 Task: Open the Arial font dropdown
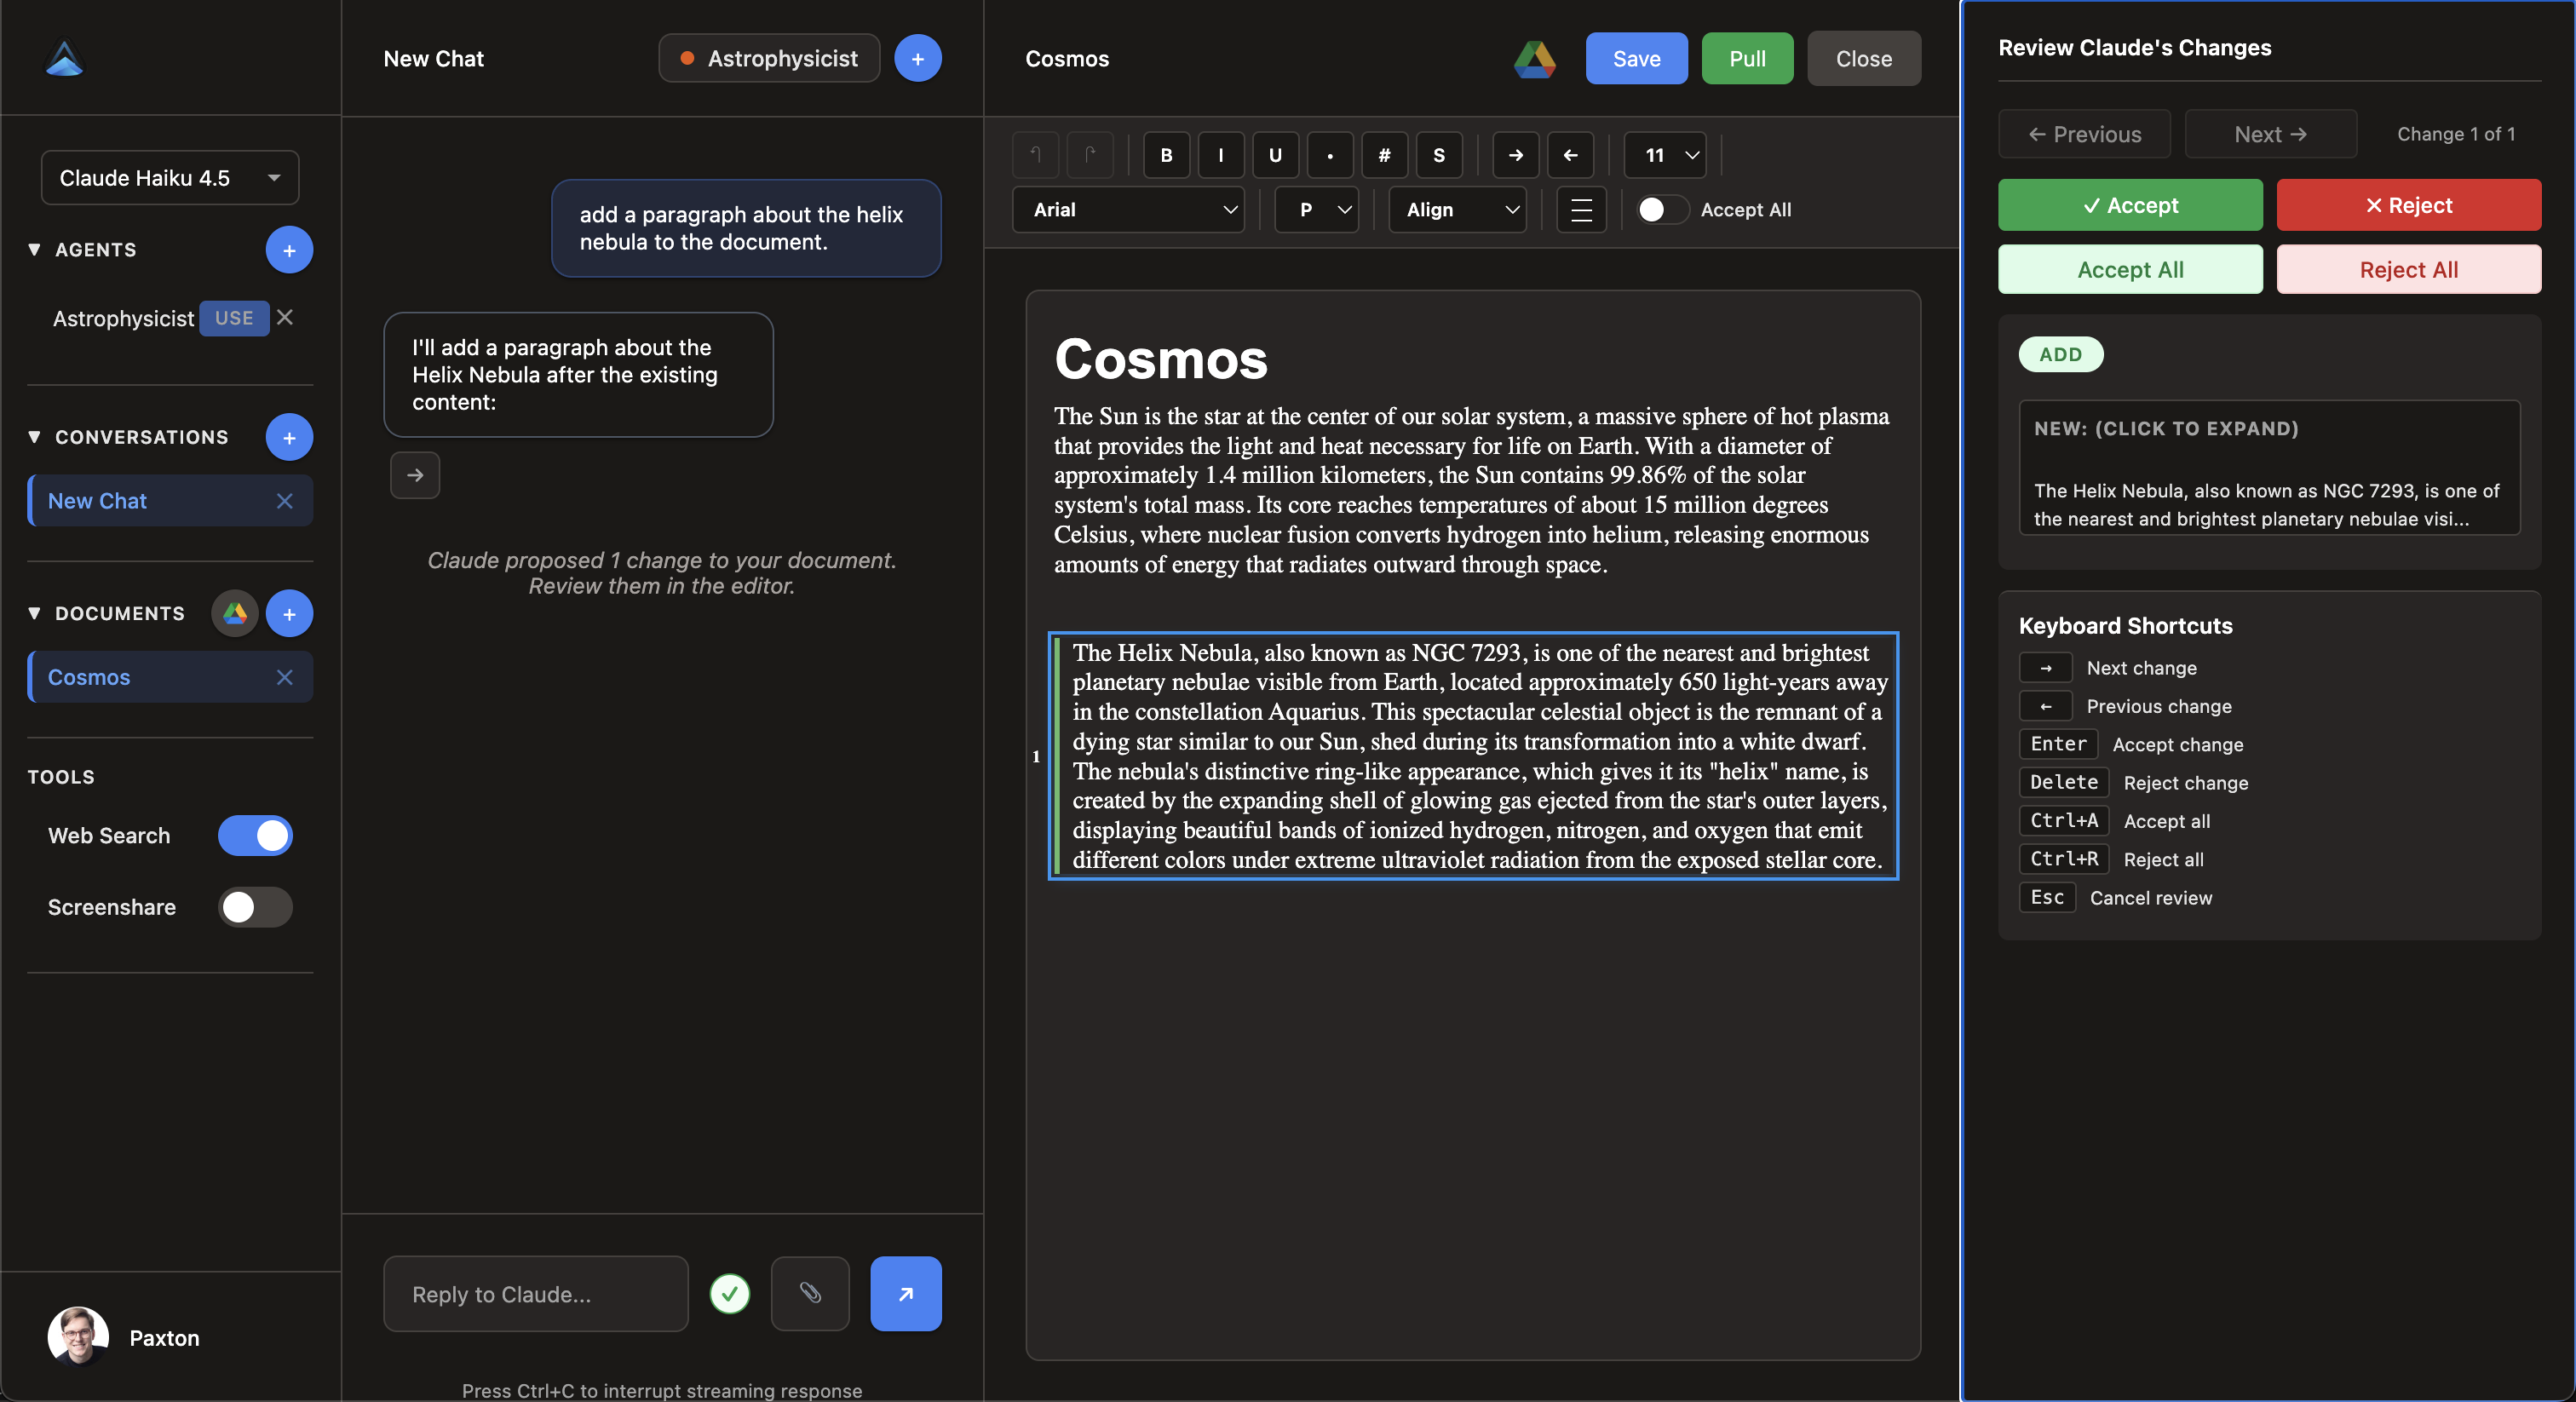click(1128, 210)
